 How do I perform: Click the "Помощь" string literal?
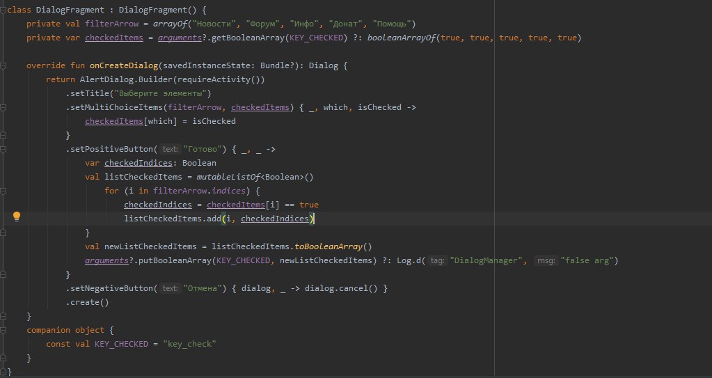pos(392,24)
